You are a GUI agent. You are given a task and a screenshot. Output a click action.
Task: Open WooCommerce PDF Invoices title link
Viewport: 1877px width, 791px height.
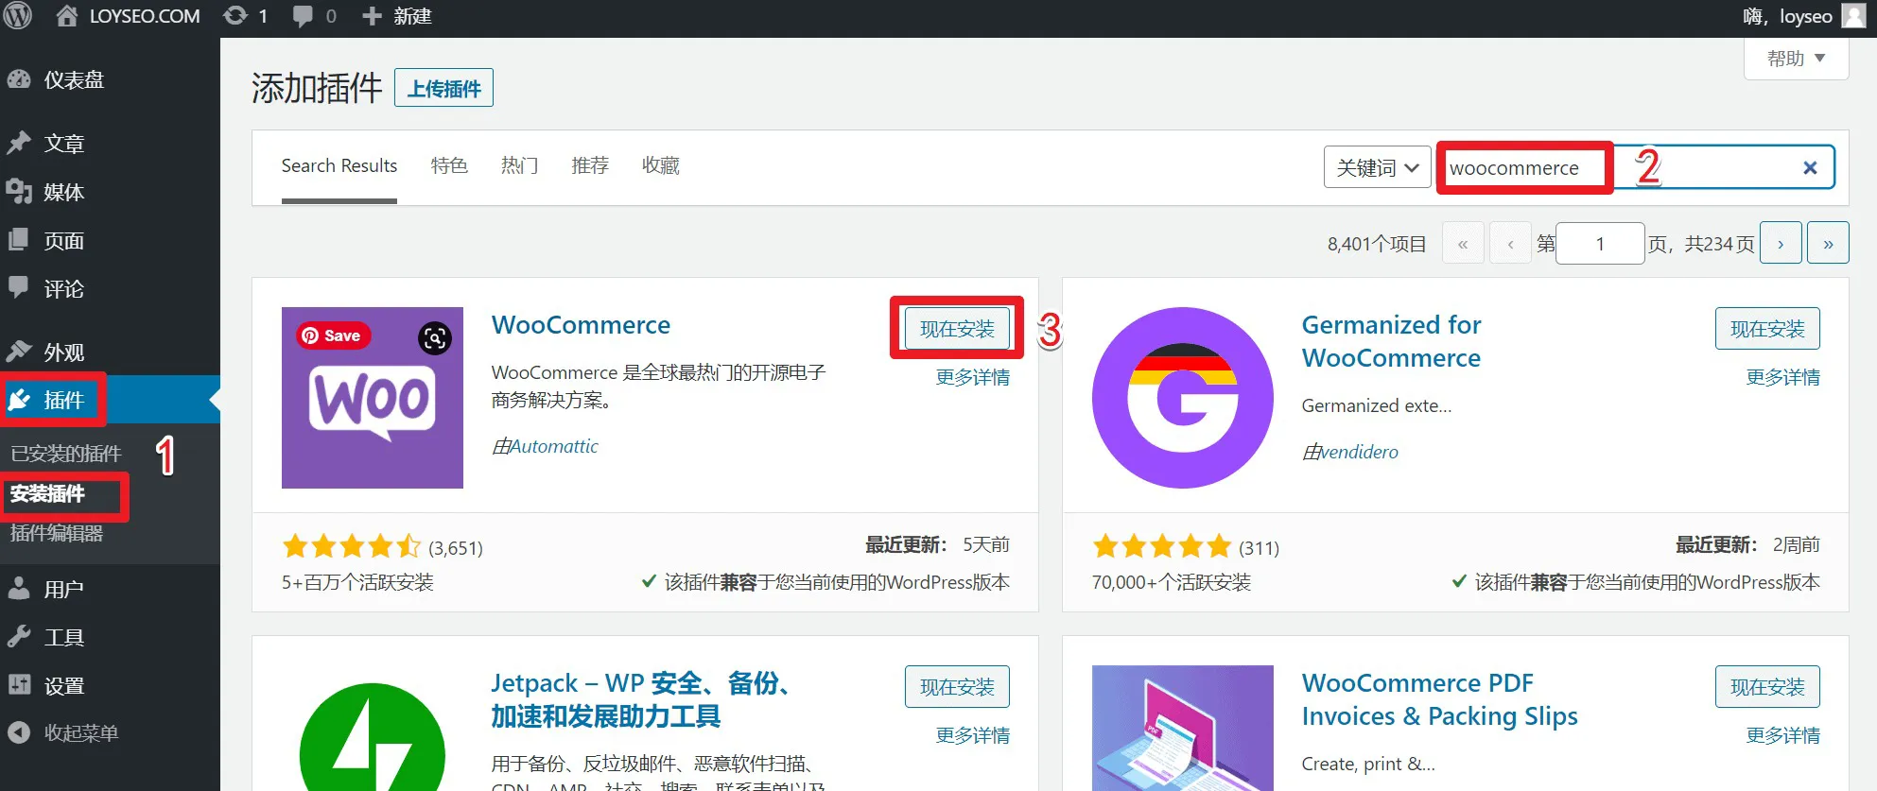click(1440, 699)
